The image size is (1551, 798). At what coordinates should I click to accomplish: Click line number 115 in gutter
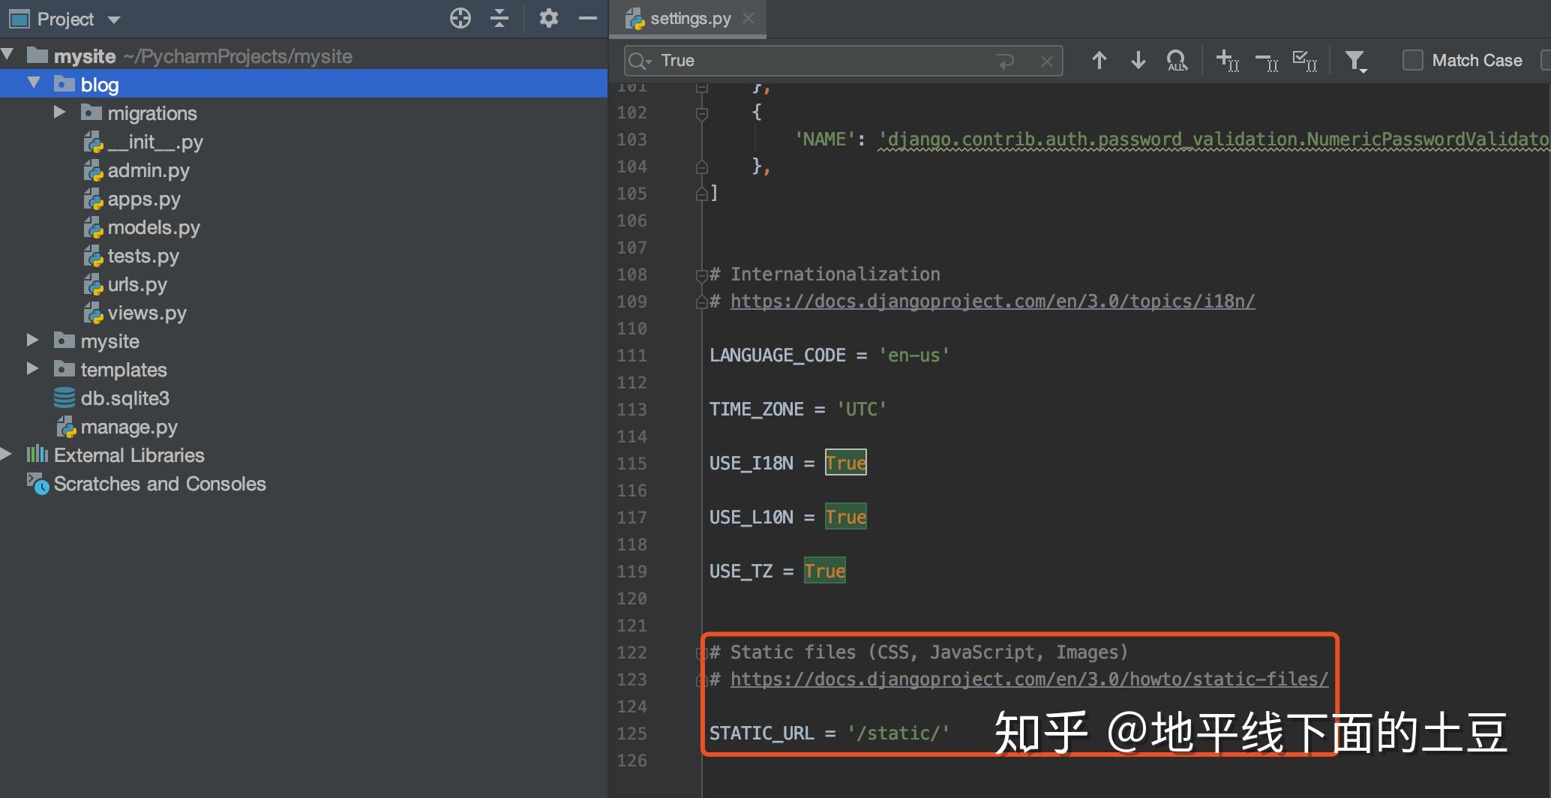click(x=632, y=463)
